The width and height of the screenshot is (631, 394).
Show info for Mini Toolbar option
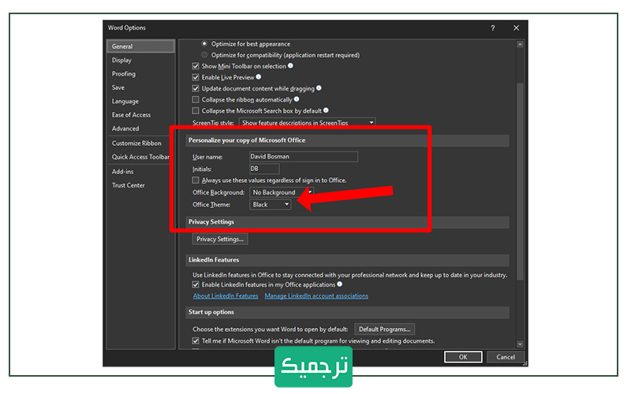pos(290,65)
